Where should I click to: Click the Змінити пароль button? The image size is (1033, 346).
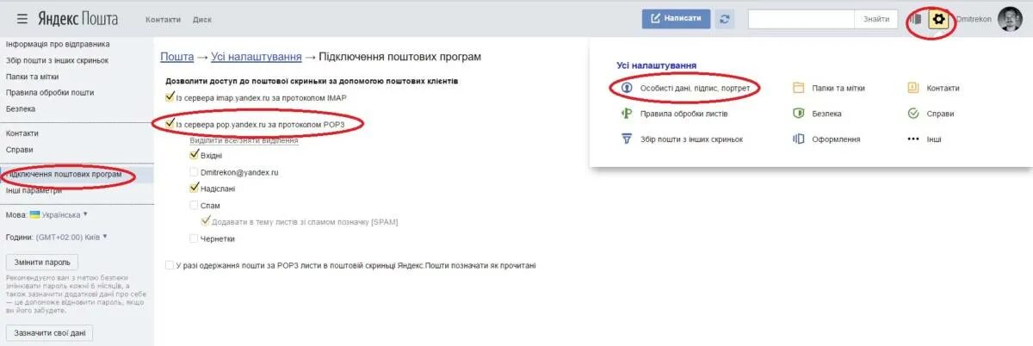point(42,262)
